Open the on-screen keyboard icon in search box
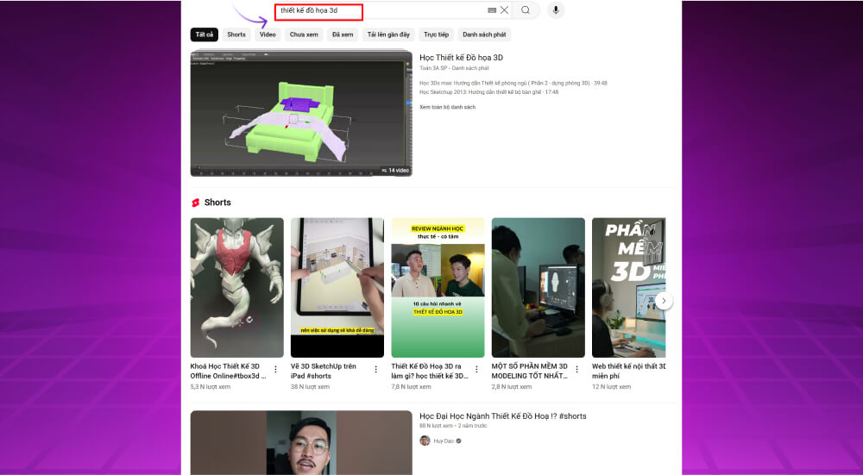Viewport: 863px width, 475px height. (492, 9)
